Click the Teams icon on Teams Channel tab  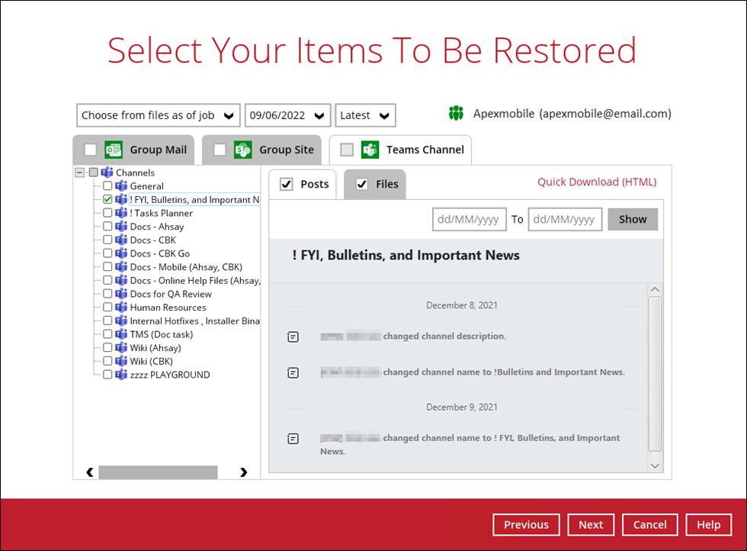coord(370,150)
